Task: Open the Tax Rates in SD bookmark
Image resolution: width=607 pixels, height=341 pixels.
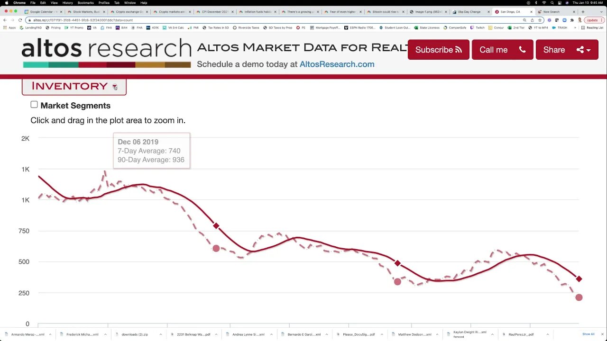Action: (216, 27)
